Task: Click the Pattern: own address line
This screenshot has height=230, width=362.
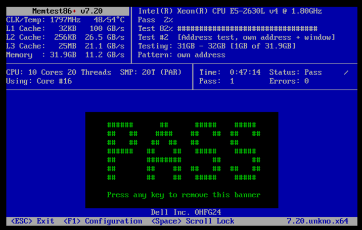Action: [182, 55]
